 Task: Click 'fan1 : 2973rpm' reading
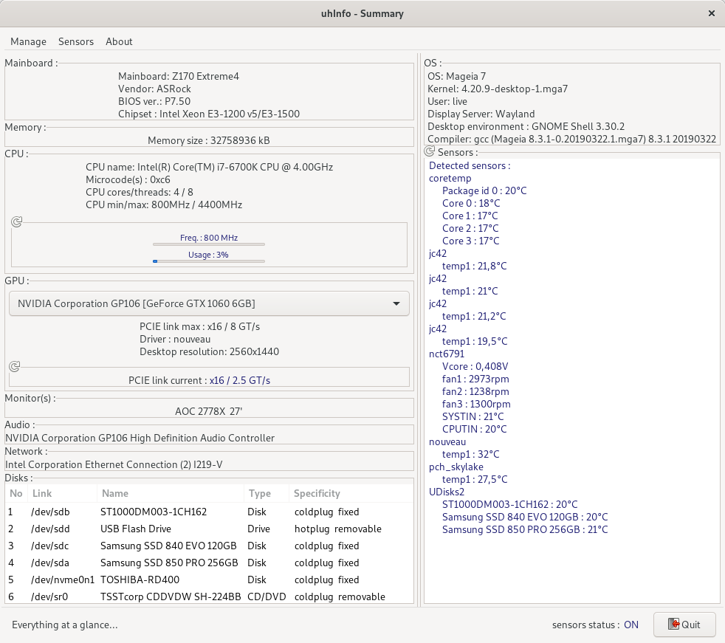coord(475,379)
